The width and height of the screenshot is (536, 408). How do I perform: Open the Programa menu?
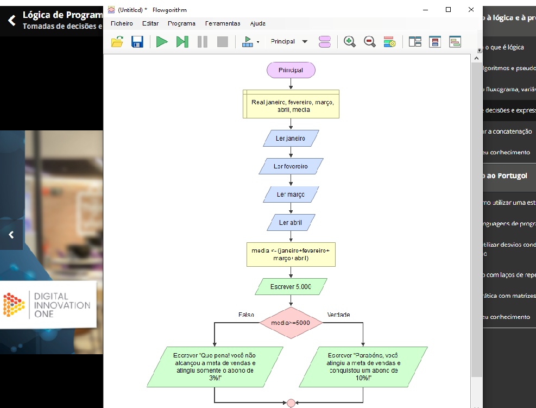pyautogui.click(x=181, y=23)
